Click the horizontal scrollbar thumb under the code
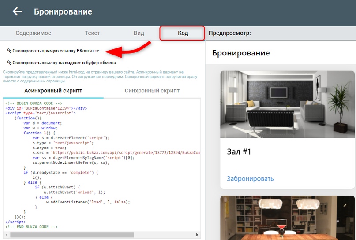Image resolution: width=356 pixels, height=240 pixels. point(72,235)
